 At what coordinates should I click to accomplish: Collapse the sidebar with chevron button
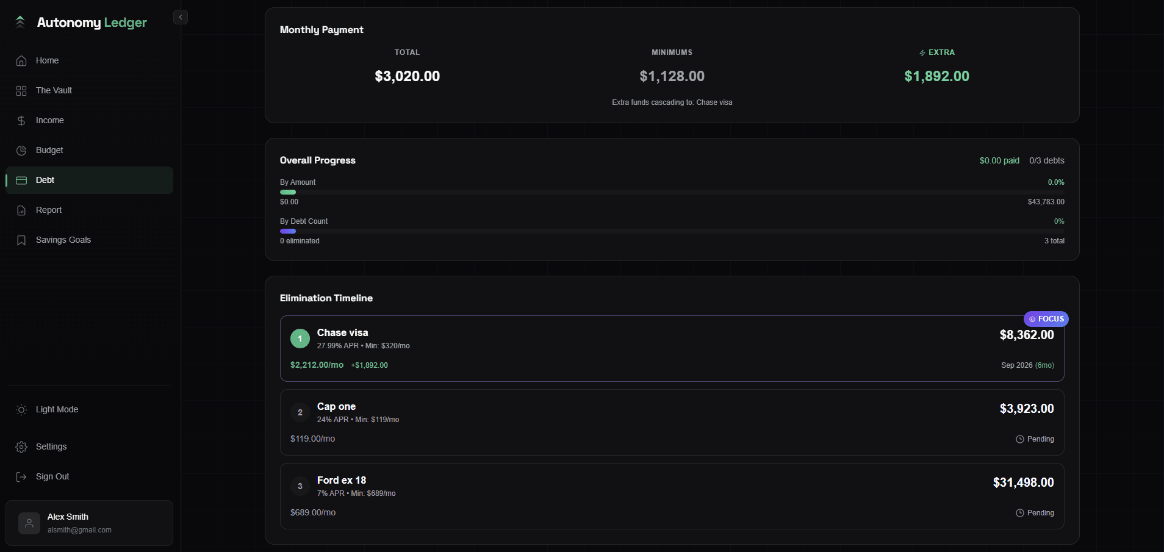181,17
